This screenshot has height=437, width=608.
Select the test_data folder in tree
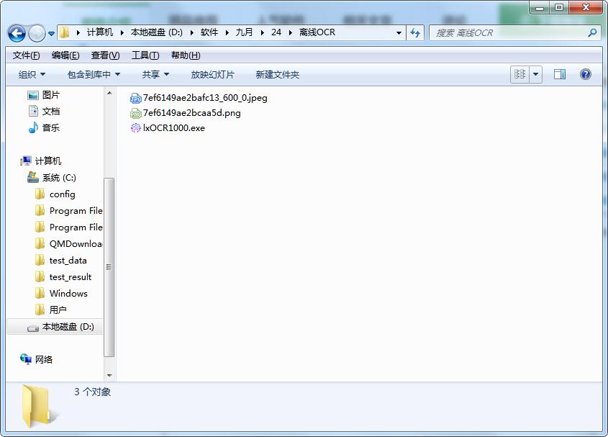[68, 261]
